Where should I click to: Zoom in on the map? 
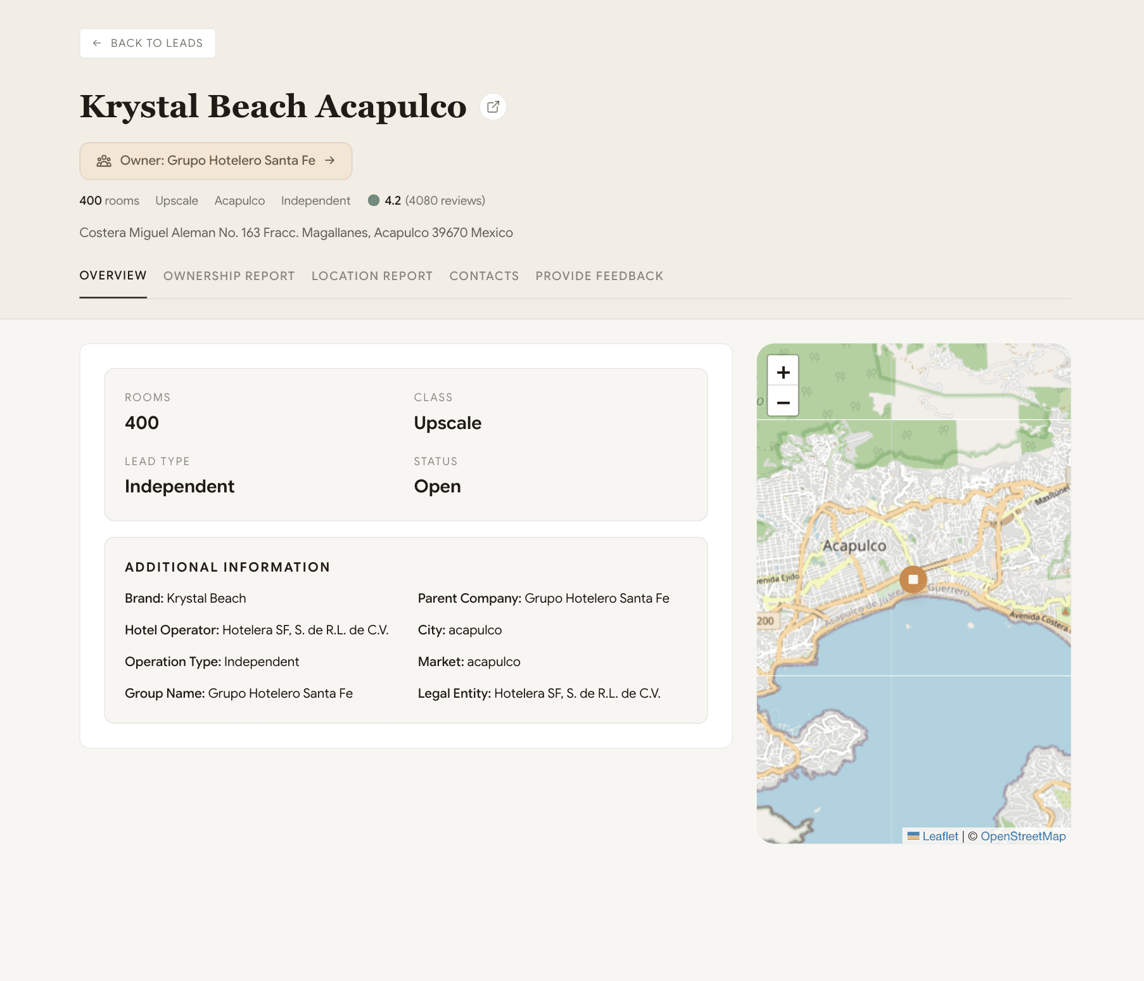[783, 372]
